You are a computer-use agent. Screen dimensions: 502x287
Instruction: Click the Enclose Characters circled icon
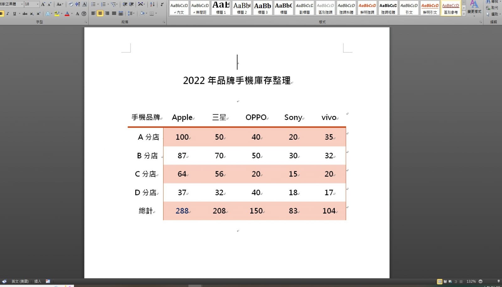(84, 14)
